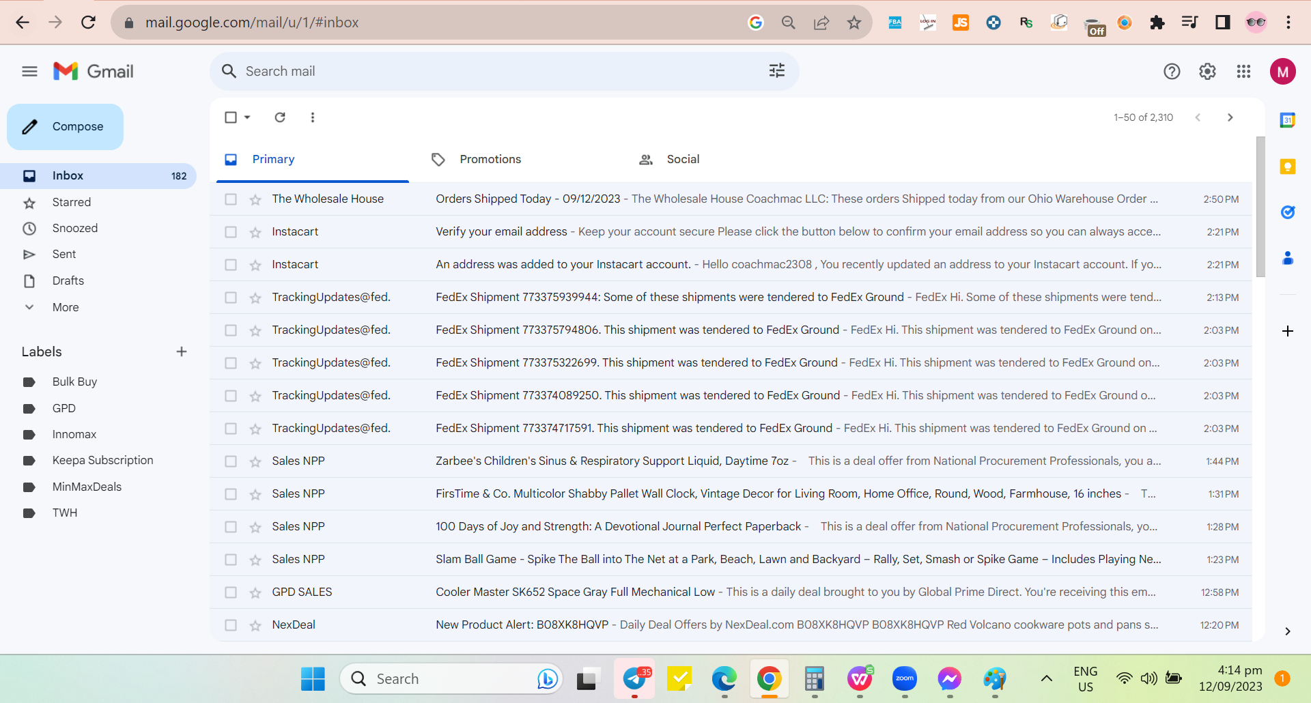Open select dropdown arrow beside master checkbox
The width and height of the screenshot is (1311, 703).
(x=247, y=117)
